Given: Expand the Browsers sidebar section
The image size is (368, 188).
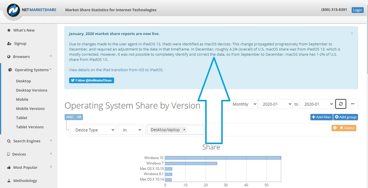Looking at the screenshot, I should tap(51, 56).
